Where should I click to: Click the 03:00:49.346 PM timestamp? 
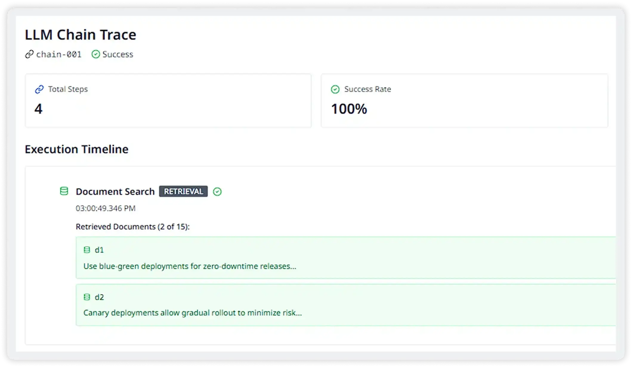[106, 208]
